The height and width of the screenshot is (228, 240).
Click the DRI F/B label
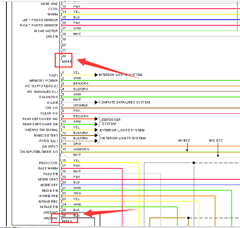click(52, 37)
